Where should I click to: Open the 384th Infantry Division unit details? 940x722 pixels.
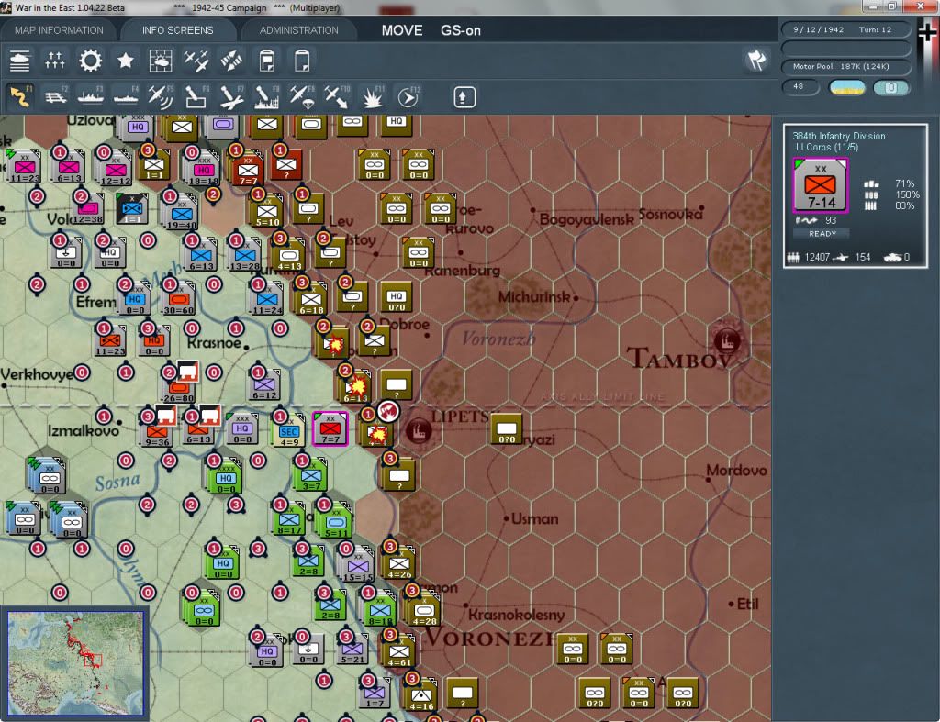coord(838,136)
